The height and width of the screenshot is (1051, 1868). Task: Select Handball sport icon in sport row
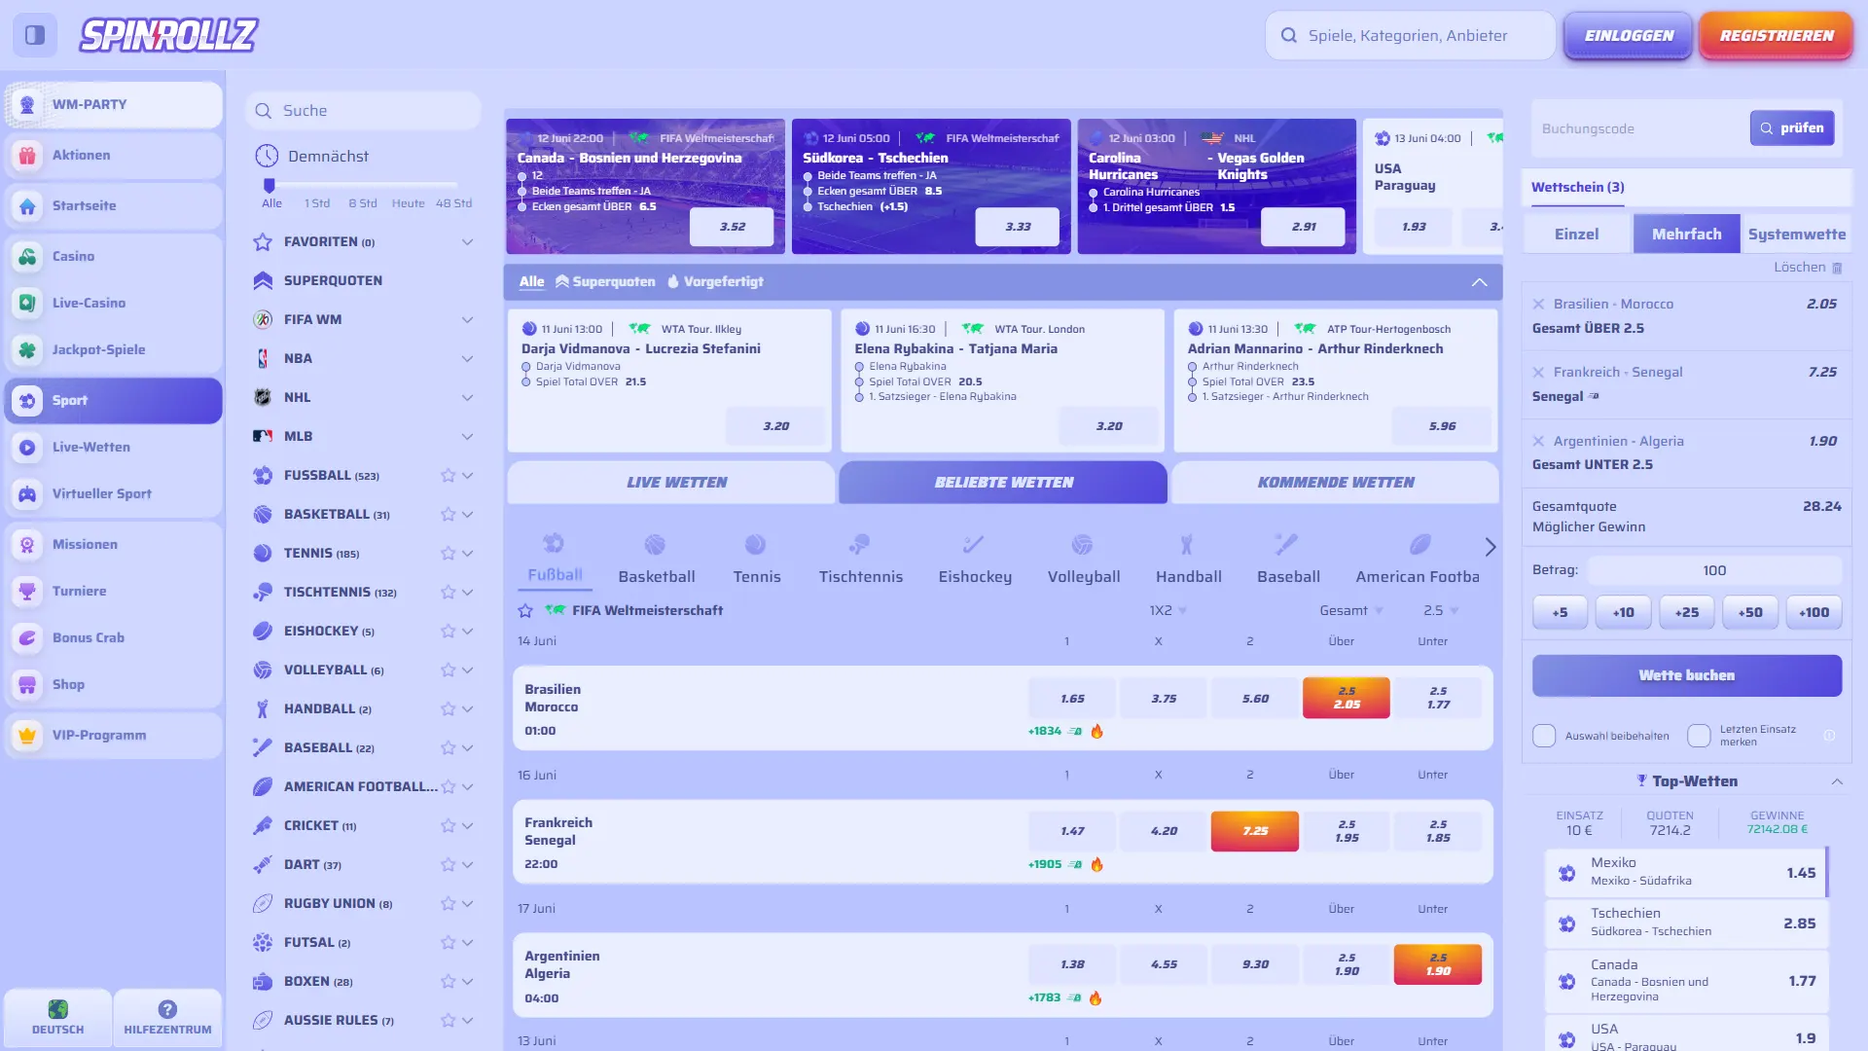[1186, 544]
